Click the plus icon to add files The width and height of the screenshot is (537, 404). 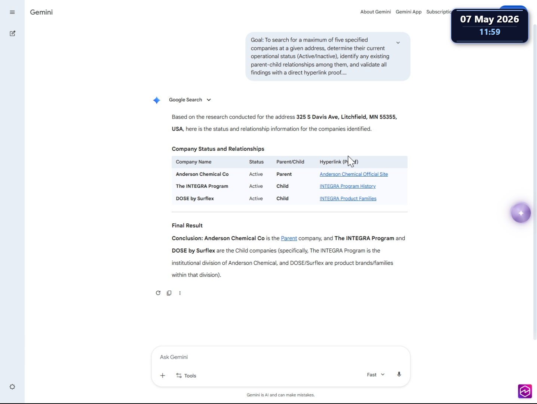click(x=163, y=376)
